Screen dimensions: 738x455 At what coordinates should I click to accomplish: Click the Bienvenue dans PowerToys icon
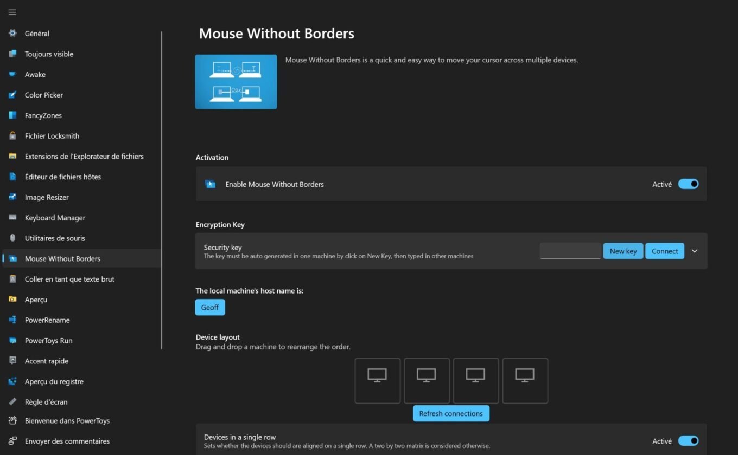[x=12, y=420]
